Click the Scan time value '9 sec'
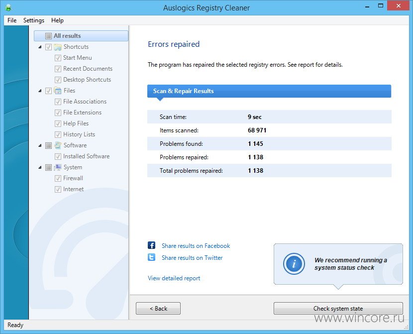 (x=254, y=117)
